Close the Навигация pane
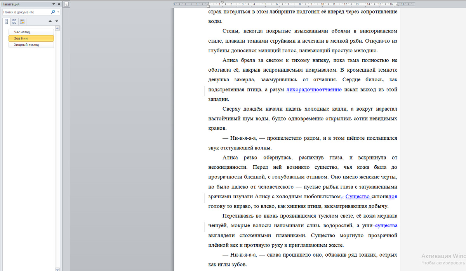Viewport: 466px width, 271px height. point(59,4)
